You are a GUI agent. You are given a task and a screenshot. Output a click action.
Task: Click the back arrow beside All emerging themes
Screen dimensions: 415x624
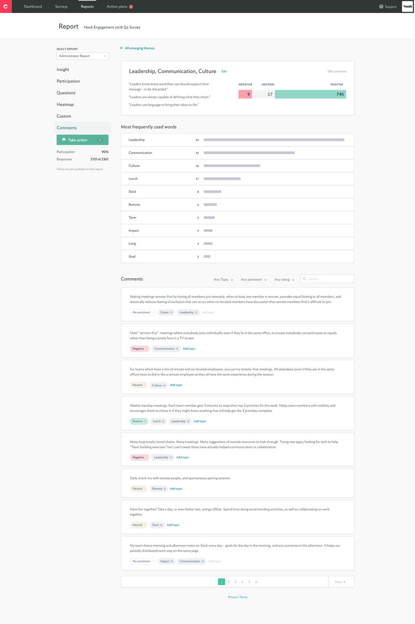[x=121, y=48]
